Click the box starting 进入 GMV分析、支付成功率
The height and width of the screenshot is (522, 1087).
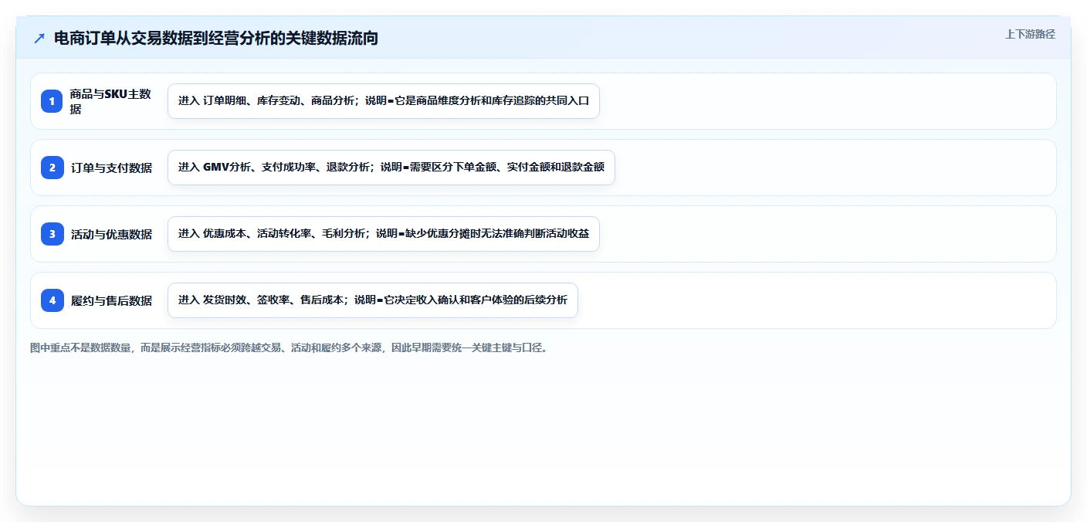click(391, 168)
